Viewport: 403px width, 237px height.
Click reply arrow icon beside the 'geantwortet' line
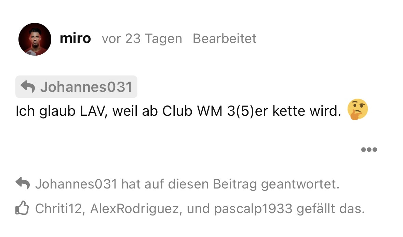tap(23, 183)
